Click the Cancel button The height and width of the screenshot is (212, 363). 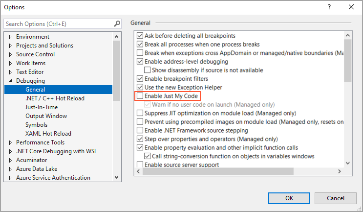coord(336,198)
